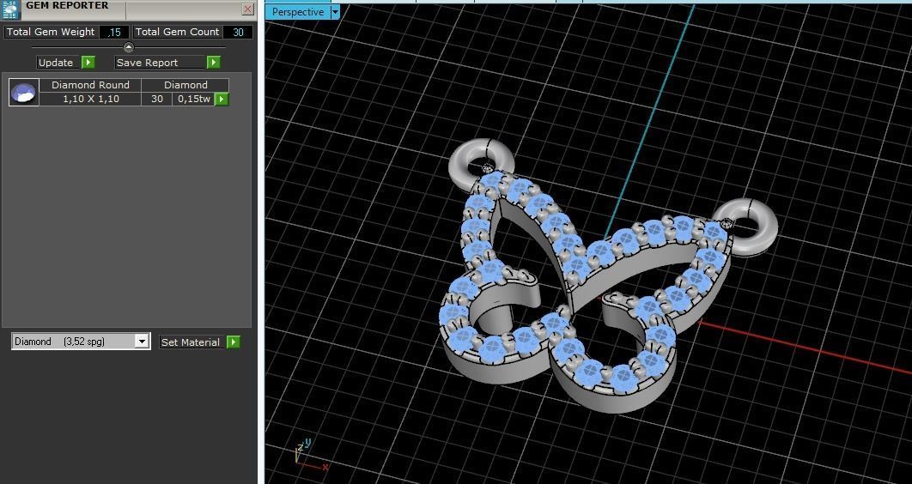Apply material with green Set Material arrow
The height and width of the screenshot is (484, 912).
pyautogui.click(x=234, y=342)
